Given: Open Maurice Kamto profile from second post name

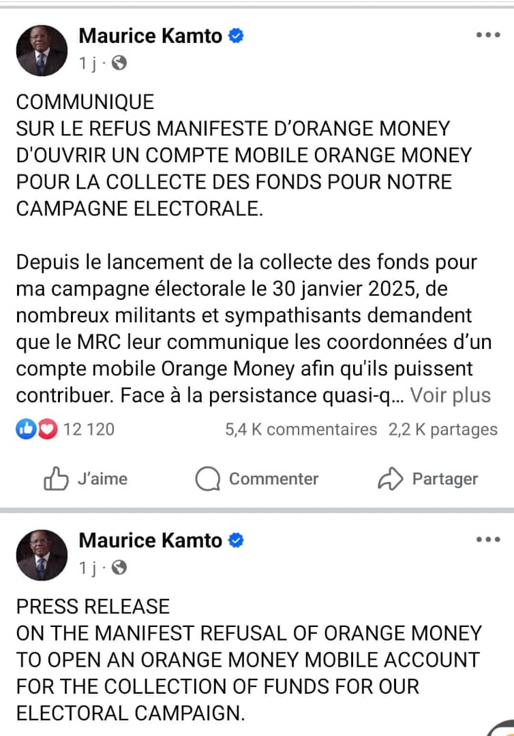Looking at the screenshot, I should (x=150, y=540).
